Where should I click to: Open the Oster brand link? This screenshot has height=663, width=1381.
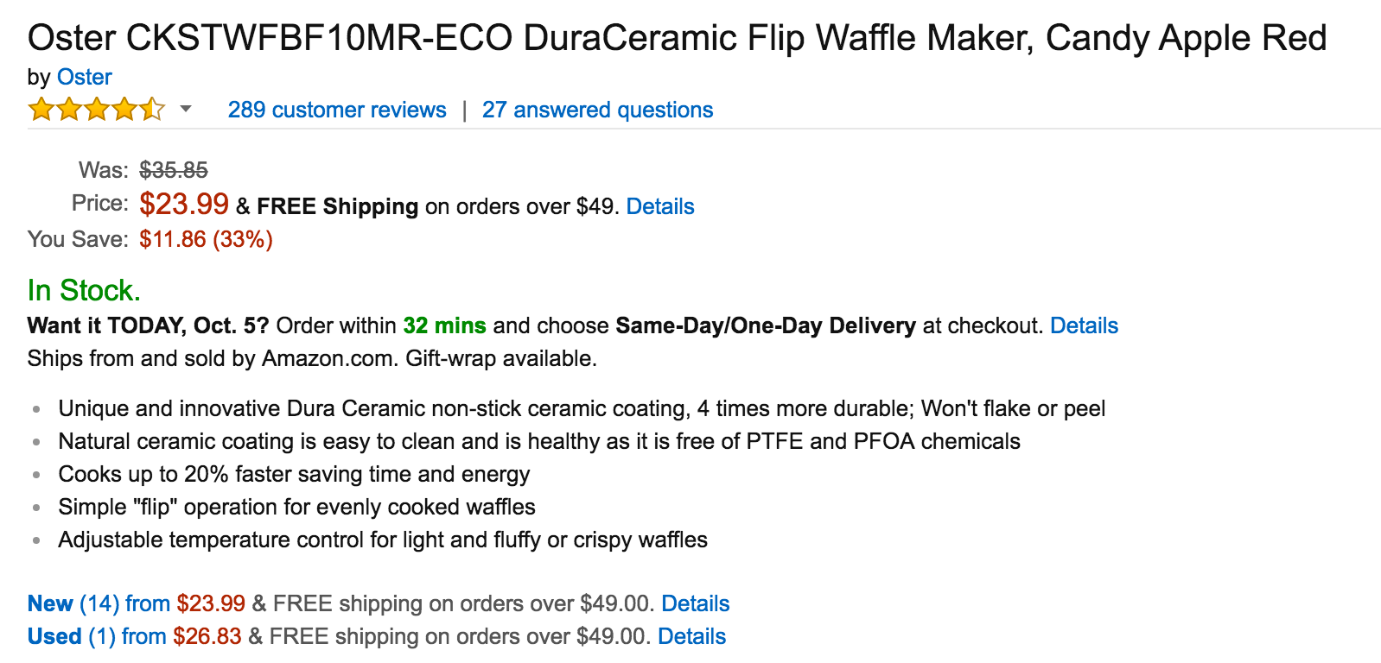click(x=84, y=77)
